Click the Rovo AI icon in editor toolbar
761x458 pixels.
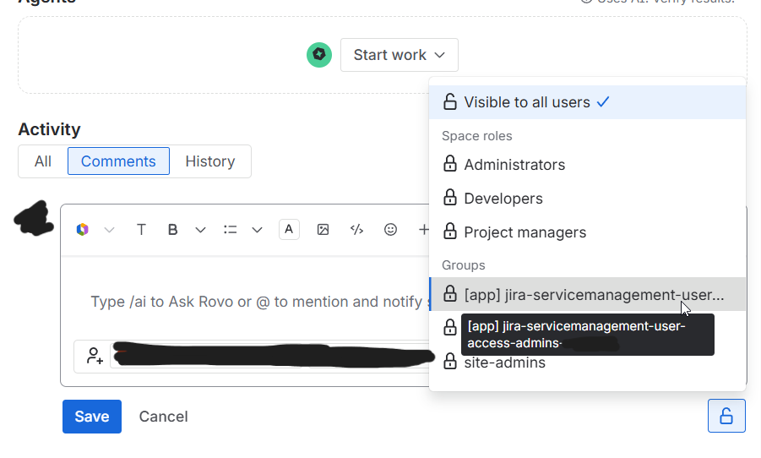pyautogui.click(x=83, y=230)
